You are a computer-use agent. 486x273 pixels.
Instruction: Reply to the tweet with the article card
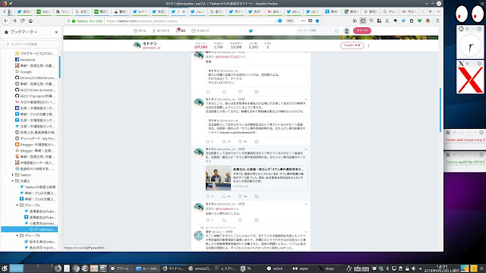click(208, 196)
